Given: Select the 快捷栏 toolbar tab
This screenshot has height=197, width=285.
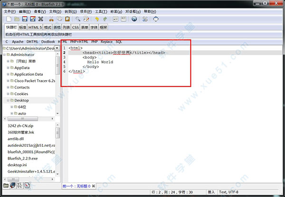Looking at the screenshot, I should [11, 27].
